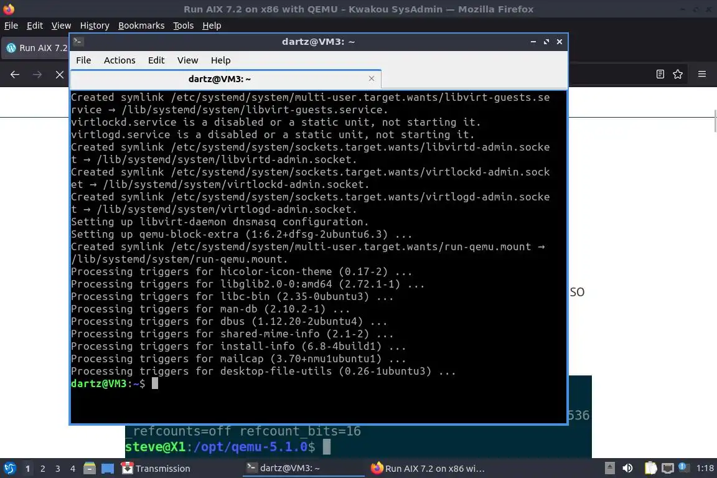Switch to workspace 2

click(43, 469)
